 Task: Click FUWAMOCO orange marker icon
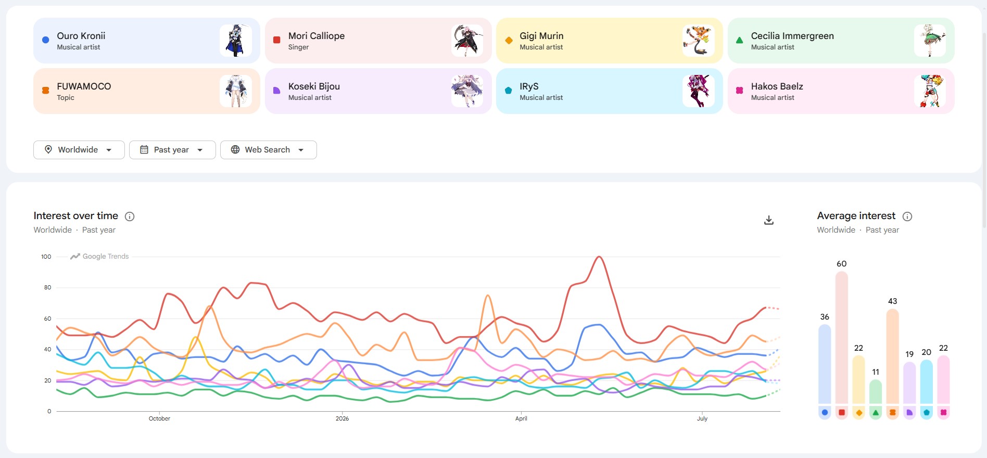(x=46, y=91)
